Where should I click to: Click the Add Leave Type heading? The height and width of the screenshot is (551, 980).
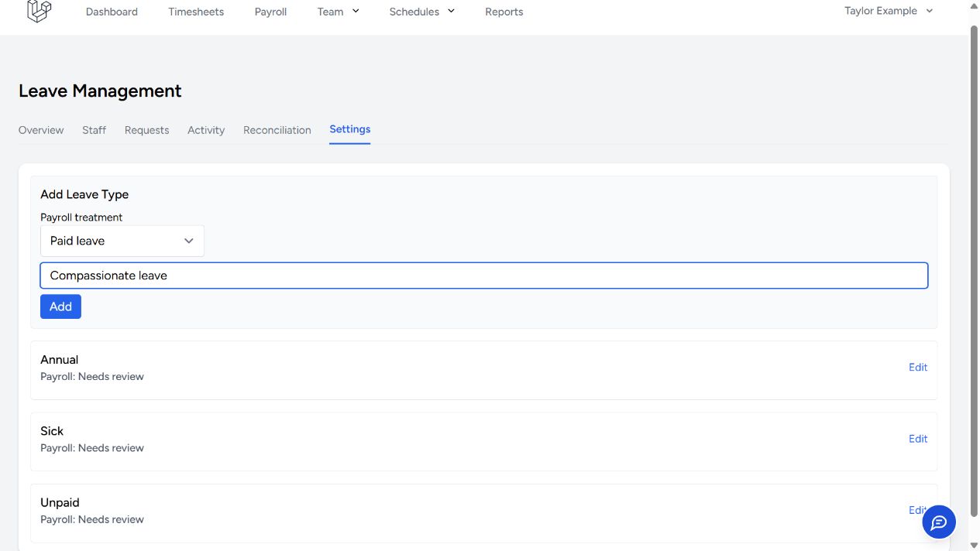click(x=84, y=194)
